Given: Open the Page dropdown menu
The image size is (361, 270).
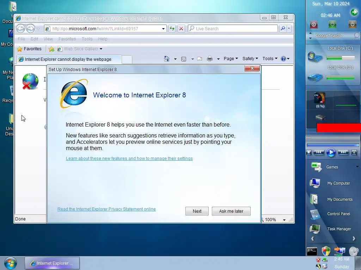Looking at the screenshot, I should pos(231,59).
